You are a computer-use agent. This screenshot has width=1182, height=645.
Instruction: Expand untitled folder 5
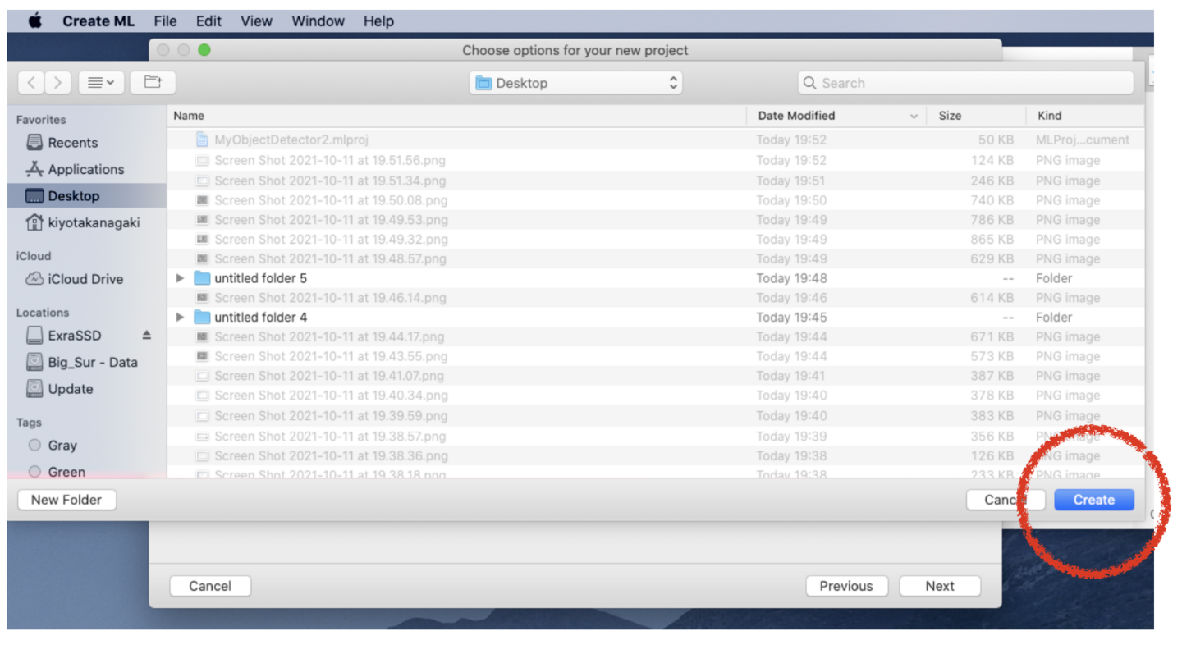181,278
